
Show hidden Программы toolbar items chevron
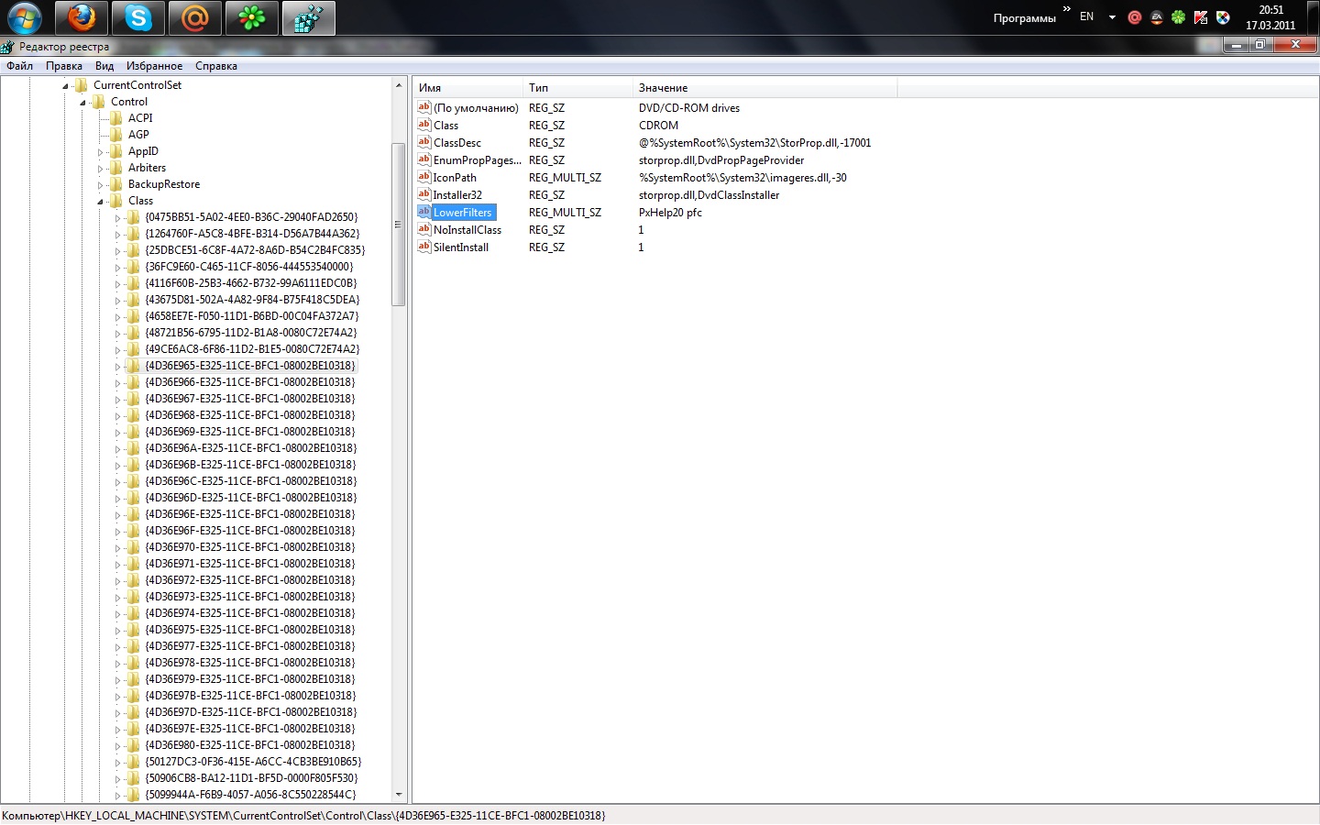coord(1067,9)
